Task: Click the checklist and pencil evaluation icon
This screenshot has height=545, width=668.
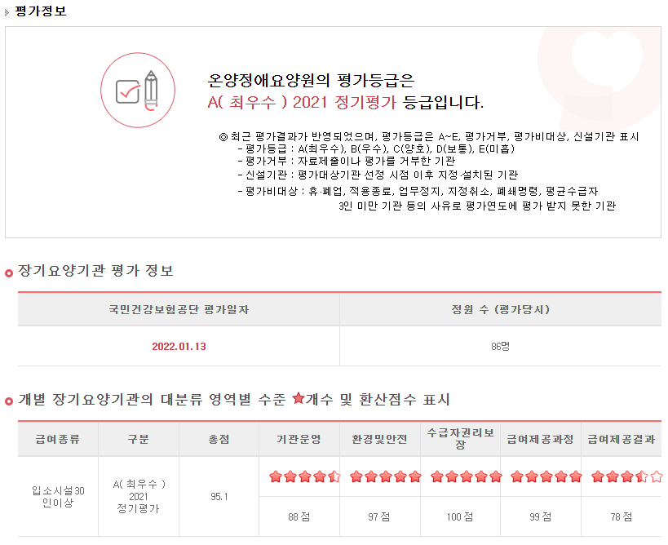Action: tap(138, 91)
